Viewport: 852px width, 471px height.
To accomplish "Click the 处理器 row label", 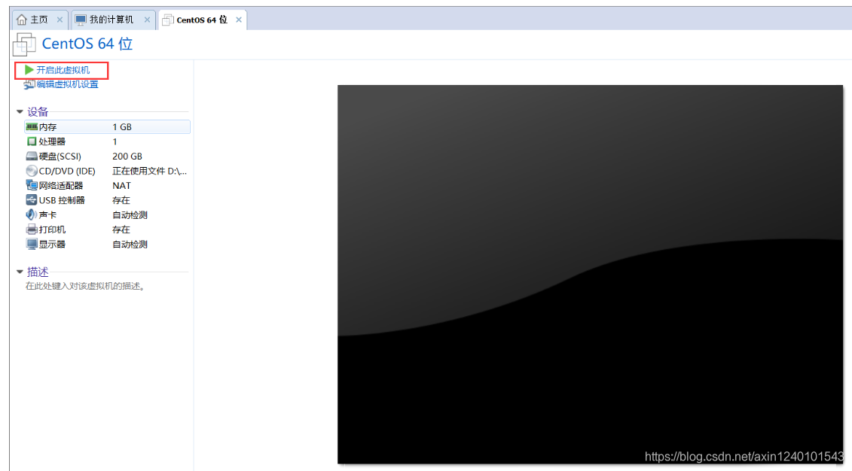I will pyautogui.click(x=52, y=141).
